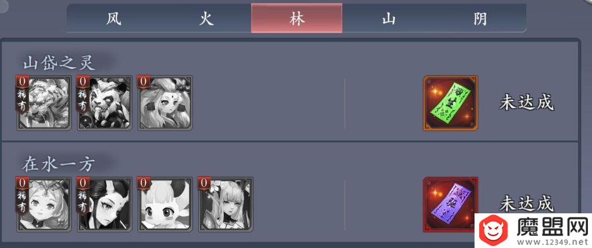The image size is (592, 248).
Task: Open the 魔盟网 watermark logo
Action: (x=534, y=230)
